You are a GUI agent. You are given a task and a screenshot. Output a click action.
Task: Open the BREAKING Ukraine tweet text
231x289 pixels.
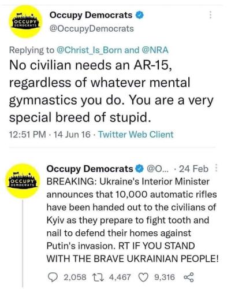[132, 220]
